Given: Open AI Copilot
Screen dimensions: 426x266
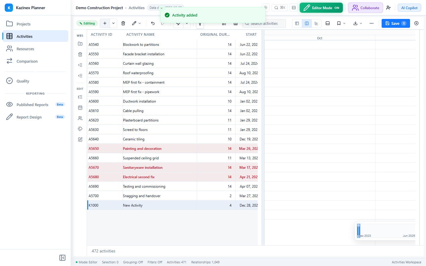Looking at the screenshot, I should (x=409, y=8).
